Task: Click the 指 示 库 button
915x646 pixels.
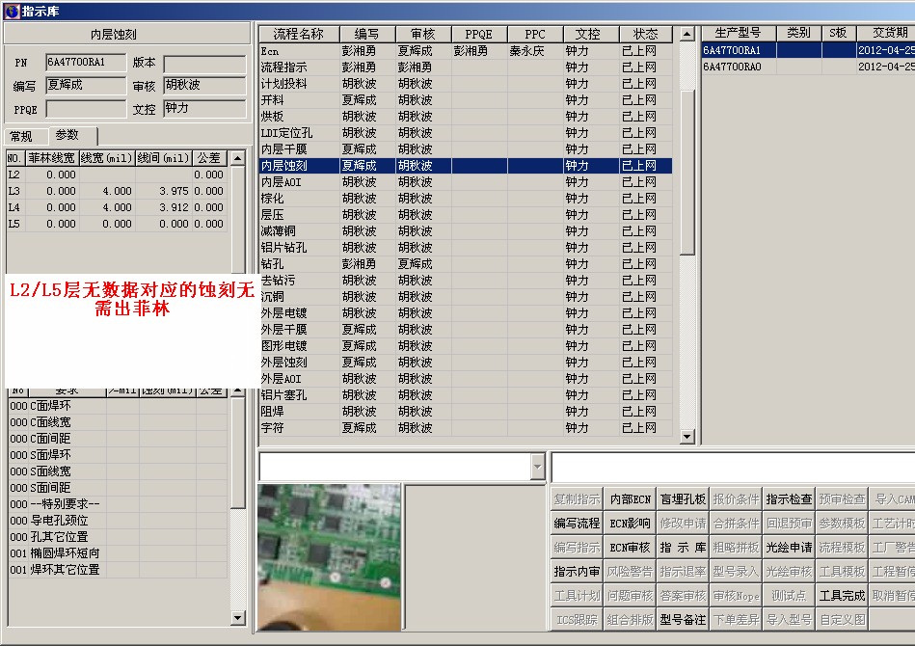Action: pos(683,548)
